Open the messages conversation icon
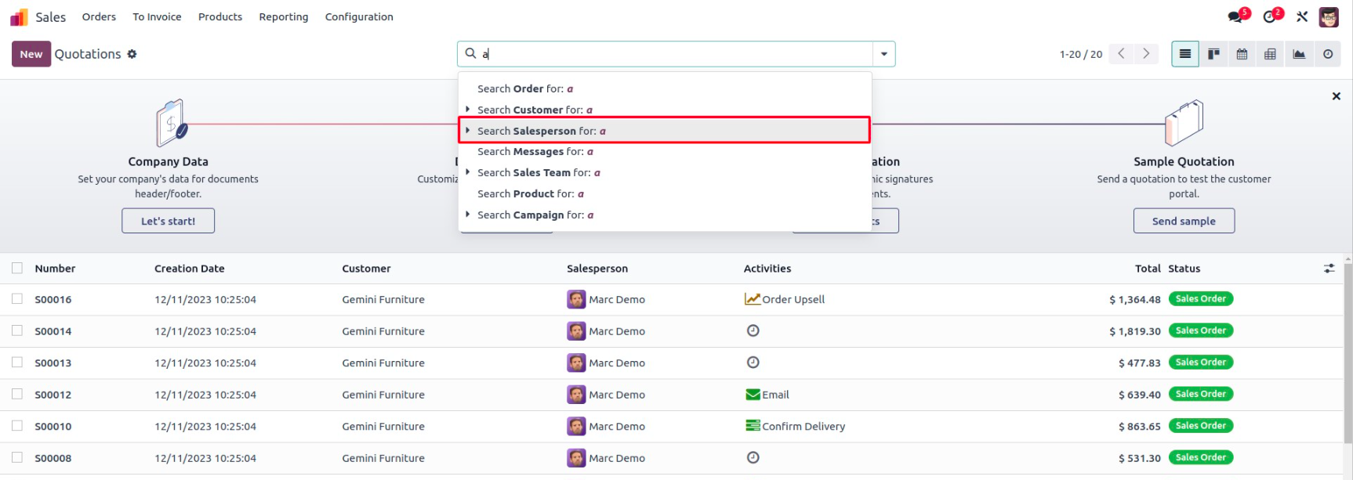 (x=1236, y=16)
